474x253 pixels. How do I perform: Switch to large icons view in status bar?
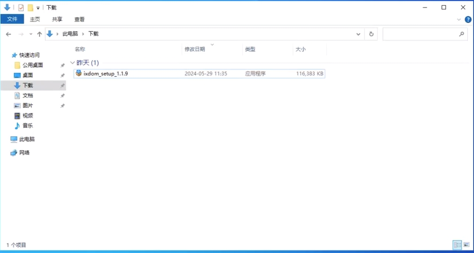[x=466, y=245]
